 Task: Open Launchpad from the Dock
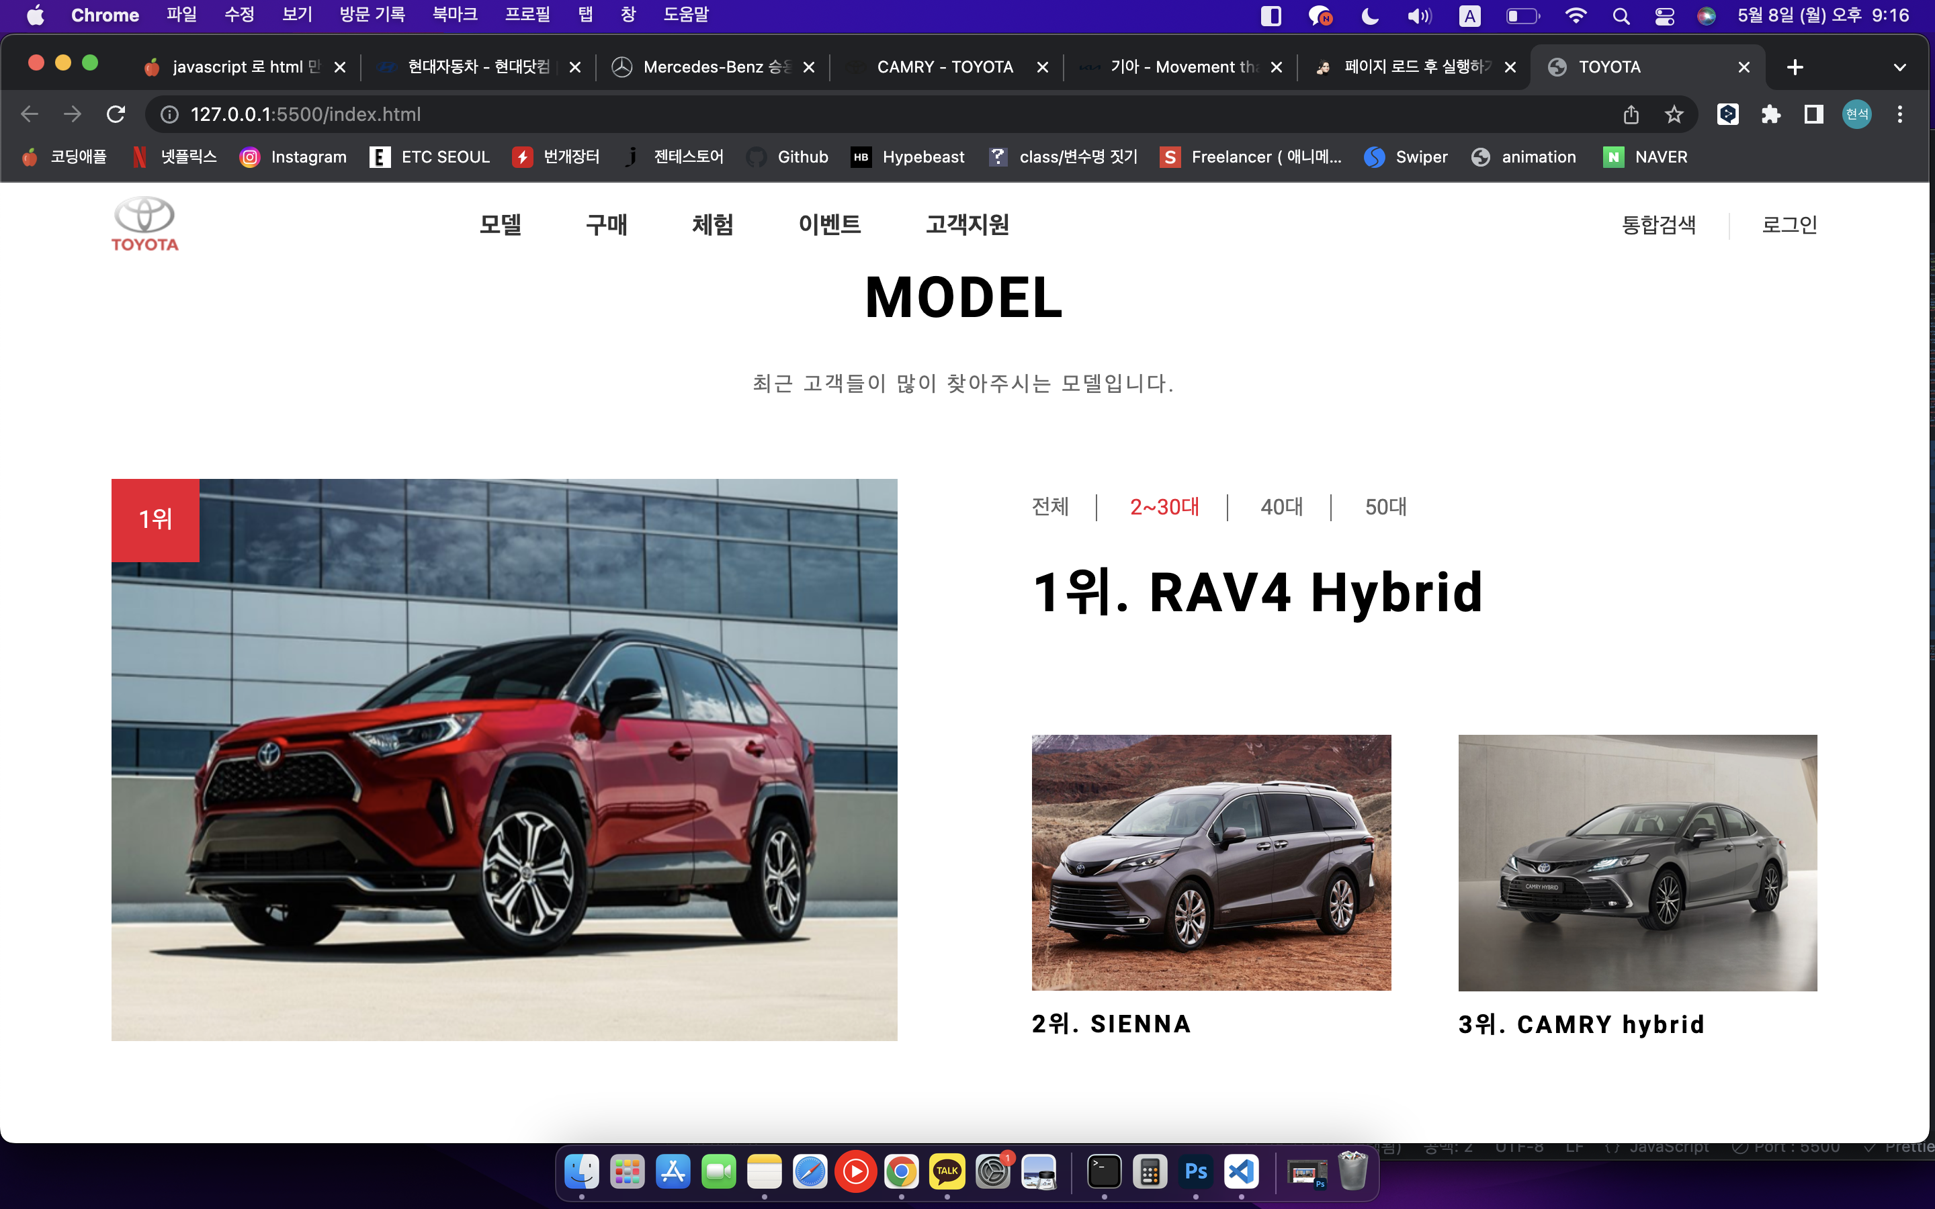pyautogui.click(x=627, y=1172)
